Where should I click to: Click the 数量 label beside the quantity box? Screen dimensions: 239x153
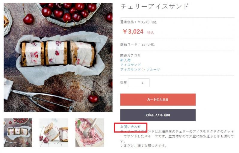coord(124,83)
